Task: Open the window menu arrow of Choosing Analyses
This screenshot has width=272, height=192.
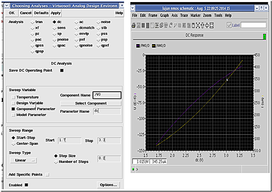Action: [x=7, y=6]
